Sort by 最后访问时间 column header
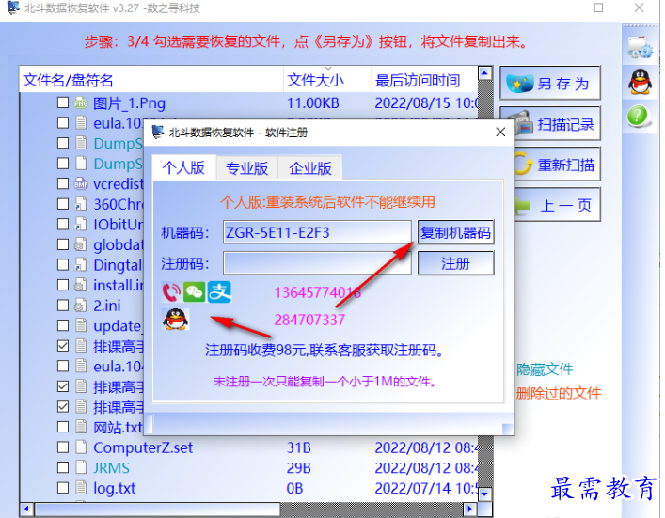665x518 pixels. [x=424, y=80]
